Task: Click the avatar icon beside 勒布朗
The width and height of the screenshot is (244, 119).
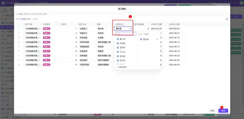Action: tap(118, 56)
